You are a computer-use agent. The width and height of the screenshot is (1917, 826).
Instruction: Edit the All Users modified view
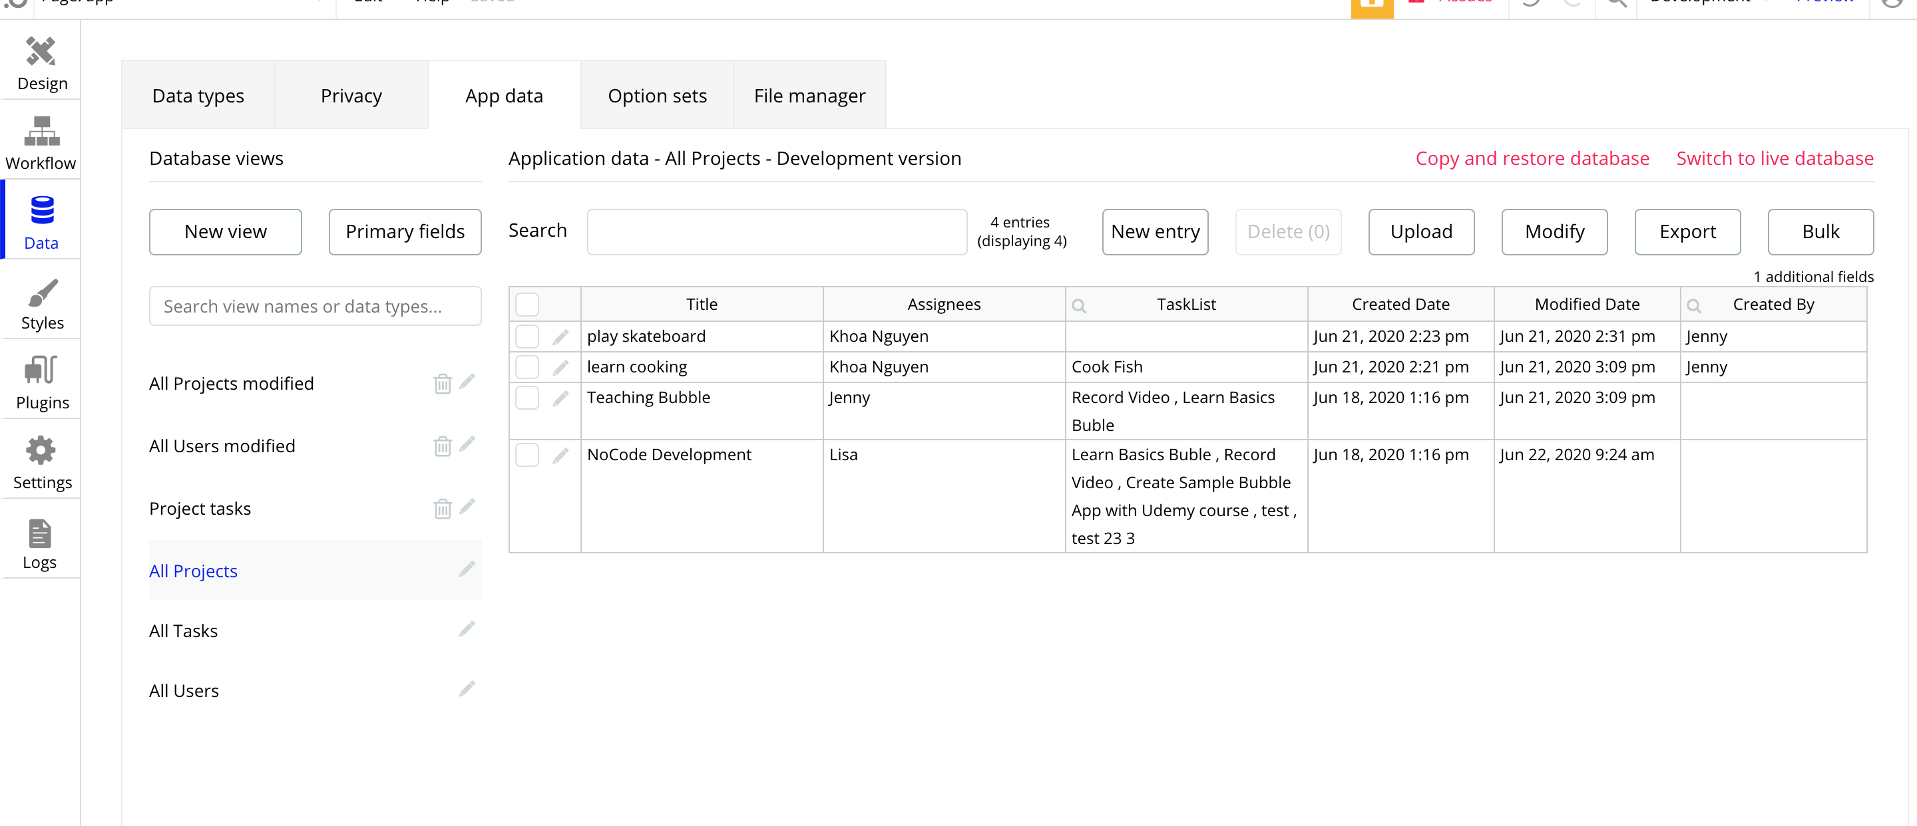(467, 445)
